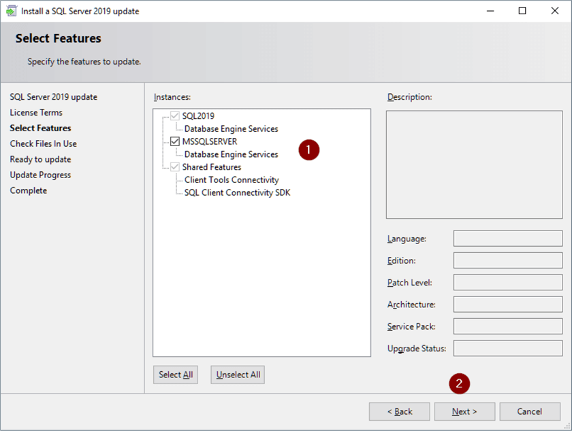Cancel the SQL Server update setup
This screenshot has height=431, width=572.
click(x=529, y=411)
